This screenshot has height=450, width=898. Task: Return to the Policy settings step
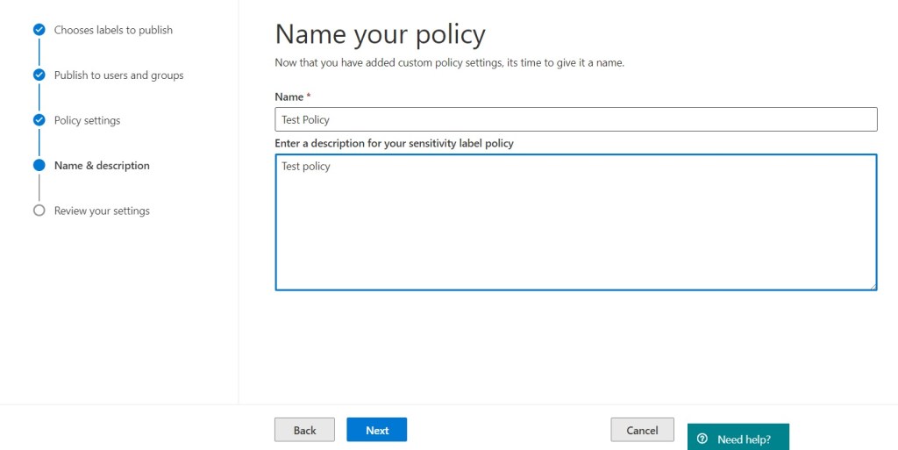[x=87, y=120]
